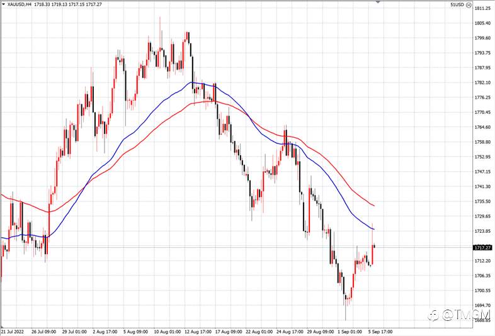Click the 1747.15 price scale label
Viewport: 495px width, 336px height.
482,172
